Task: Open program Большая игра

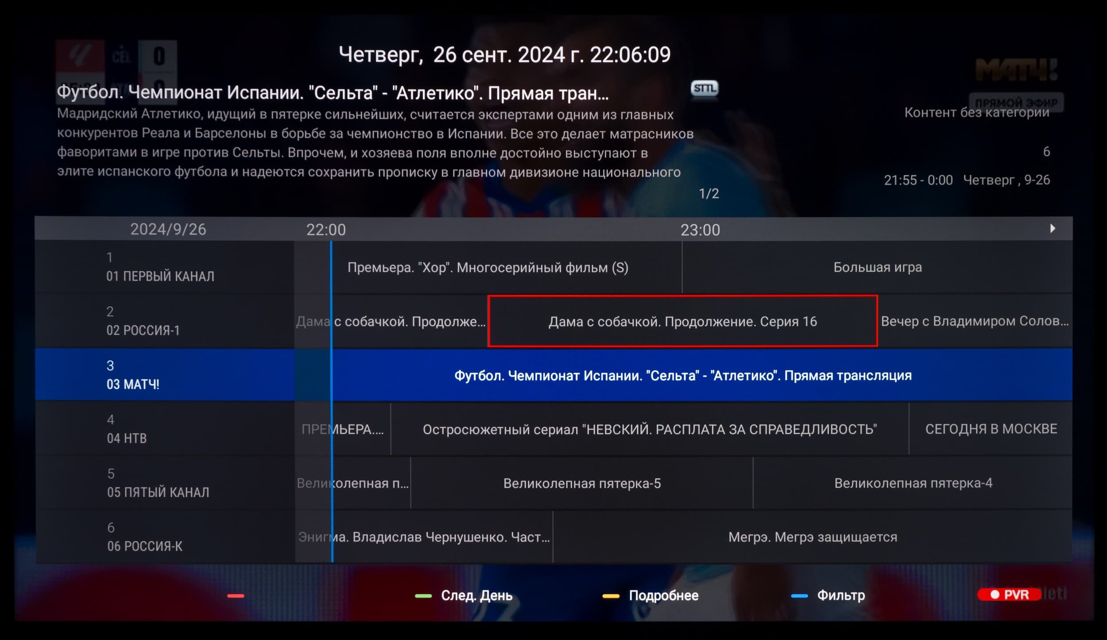Action: (x=877, y=267)
